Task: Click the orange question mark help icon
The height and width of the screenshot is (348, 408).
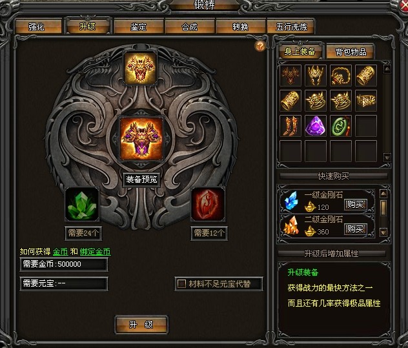Action: click(x=260, y=46)
